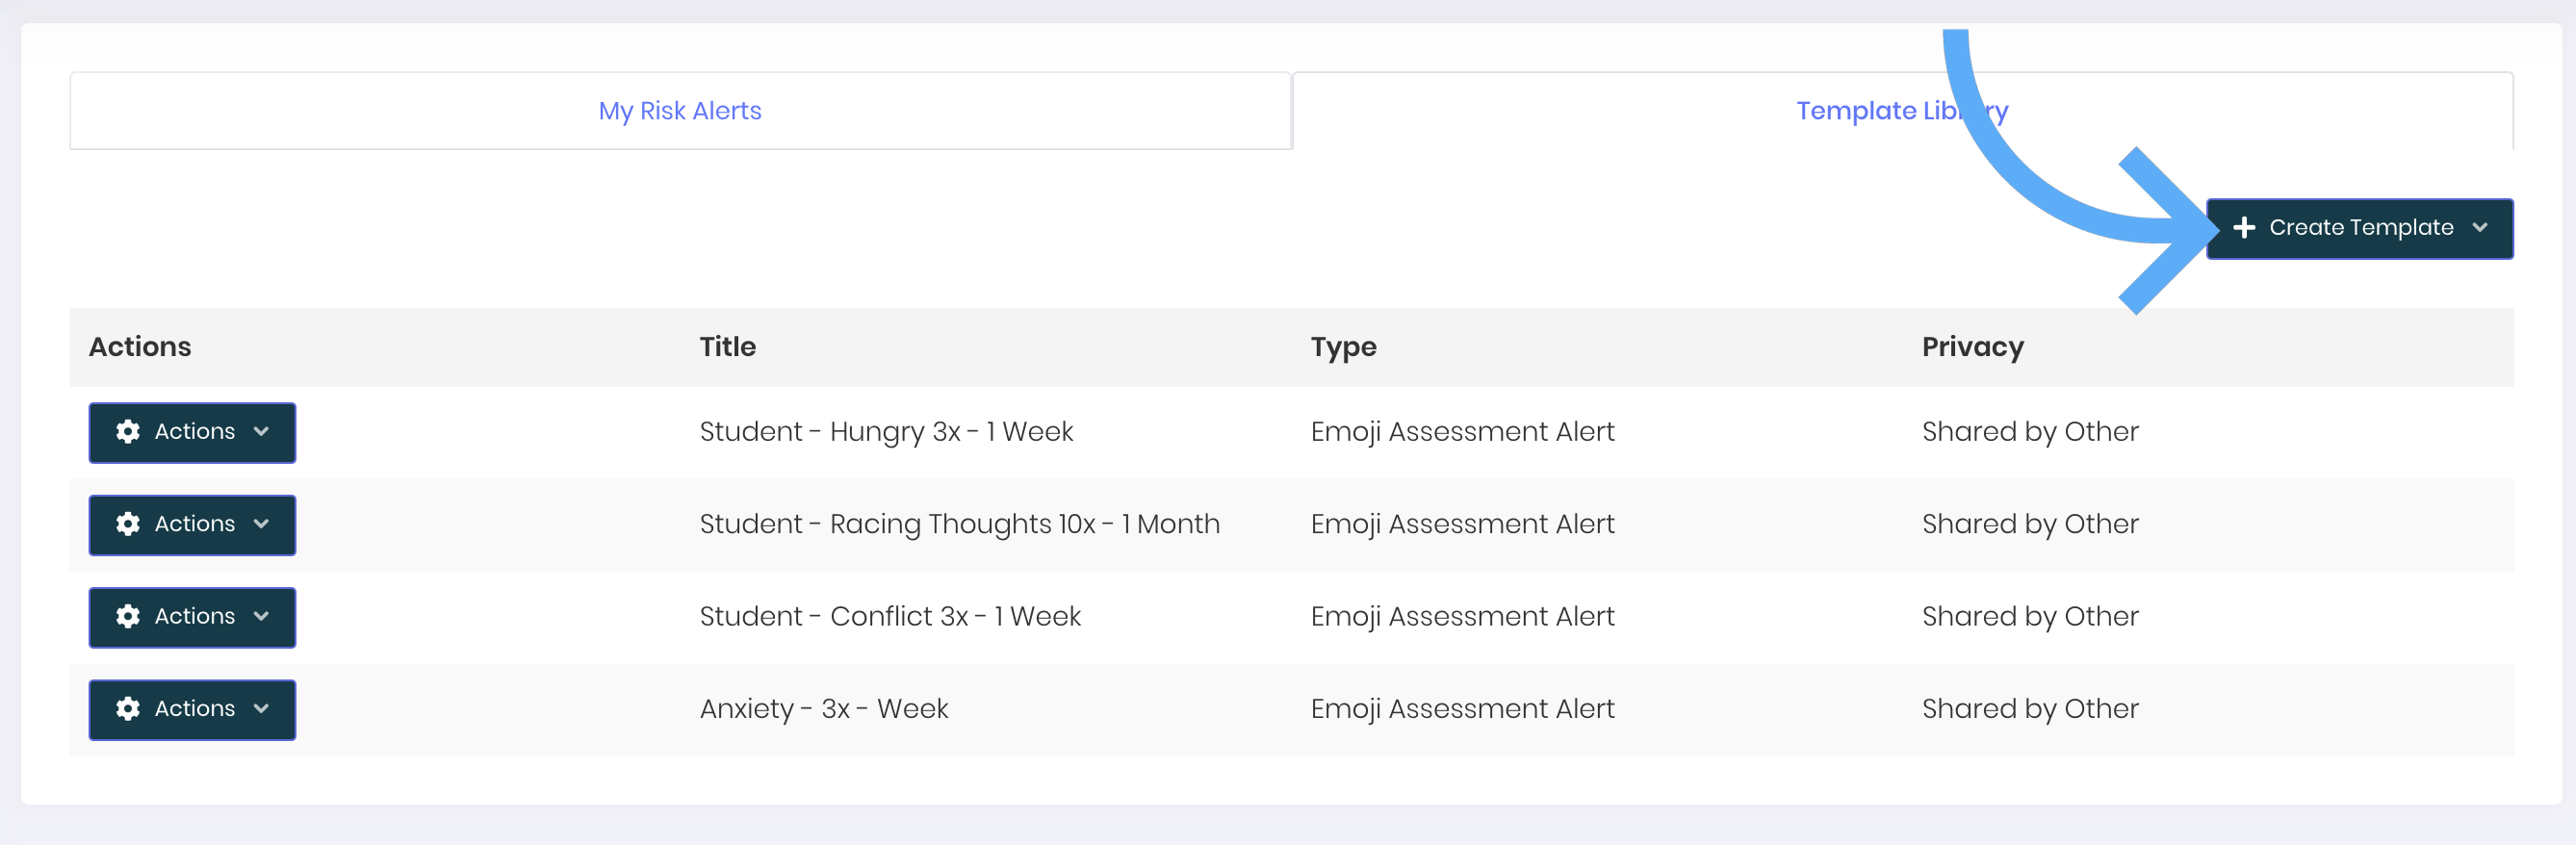Open the Actions dropdown chevron for Racing Thoughts
Viewport: 2576px width, 845px height.
point(262,524)
